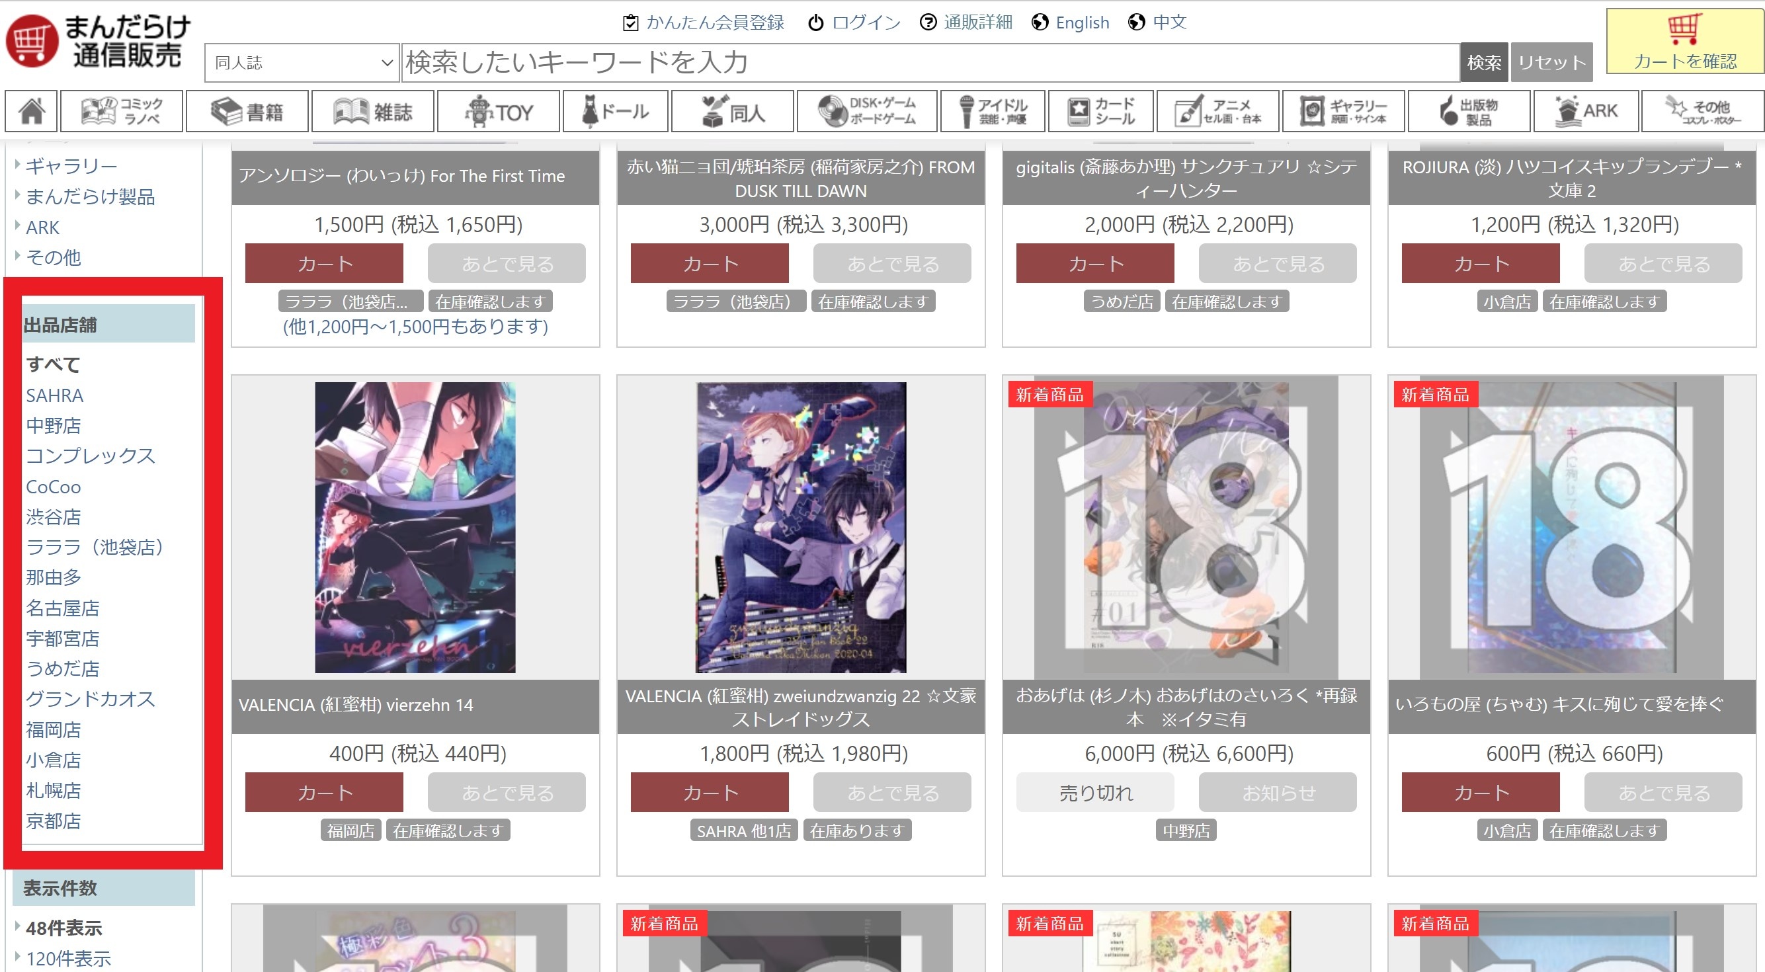
Task: Click the 検索 search button
Action: 1483,63
